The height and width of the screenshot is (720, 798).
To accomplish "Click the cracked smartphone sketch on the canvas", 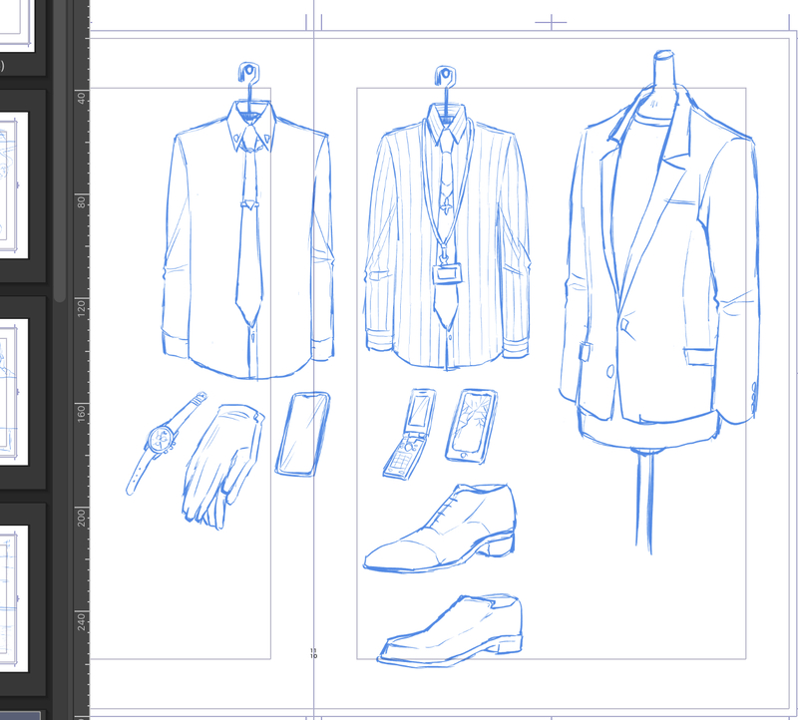I will (x=471, y=427).
